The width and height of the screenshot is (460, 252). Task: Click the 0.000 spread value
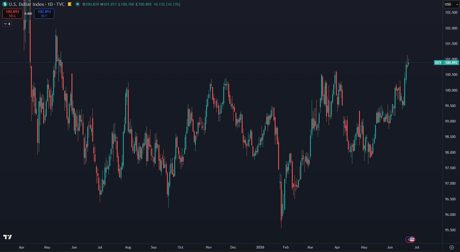pos(28,14)
